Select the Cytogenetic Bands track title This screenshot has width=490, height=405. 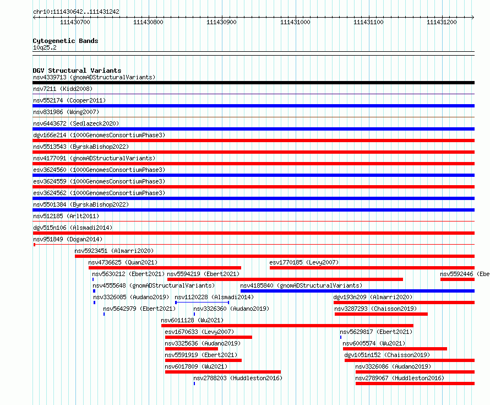click(66, 41)
